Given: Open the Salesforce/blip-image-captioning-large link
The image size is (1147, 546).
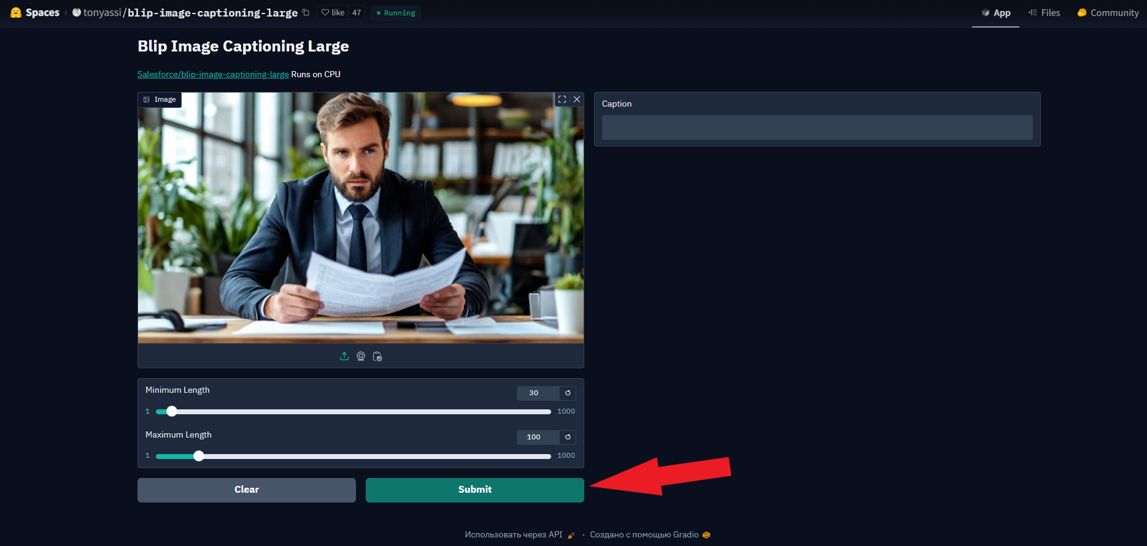Looking at the screenshot, I should pos(213,74).
